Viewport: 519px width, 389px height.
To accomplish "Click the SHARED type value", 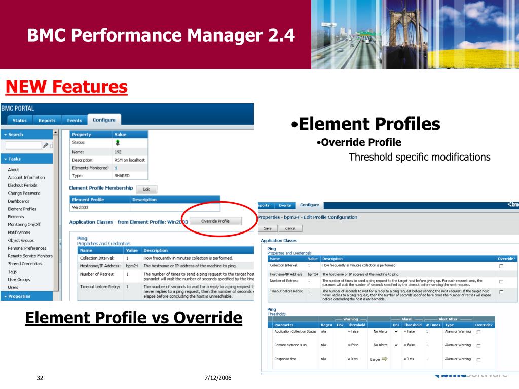I will click(x=122, y=176).
